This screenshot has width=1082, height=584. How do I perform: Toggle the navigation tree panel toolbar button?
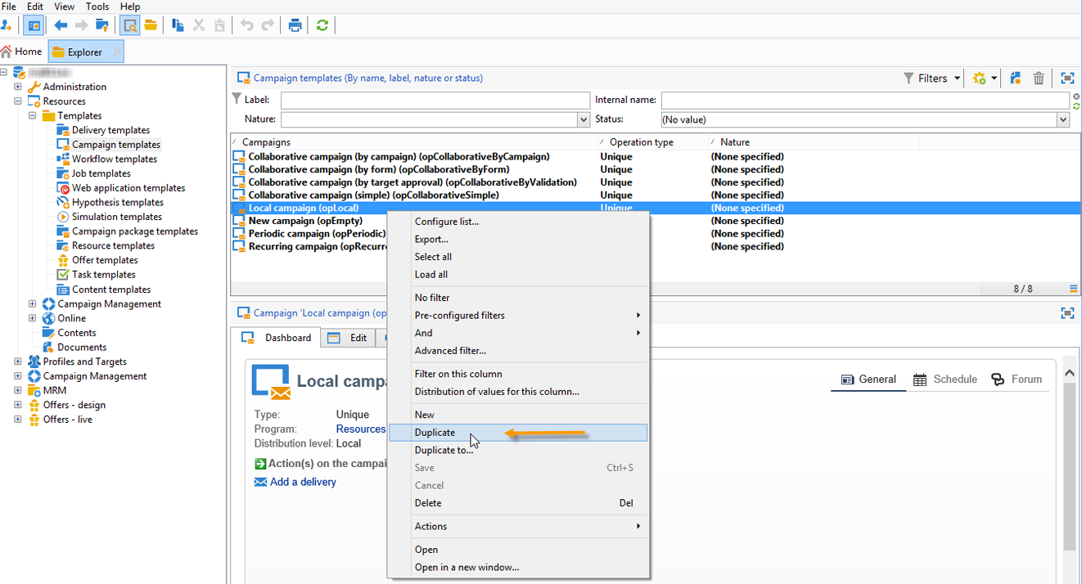pyautogui.click(x=34, y=25)
